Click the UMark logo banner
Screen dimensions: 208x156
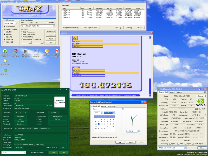click(29, 10)
